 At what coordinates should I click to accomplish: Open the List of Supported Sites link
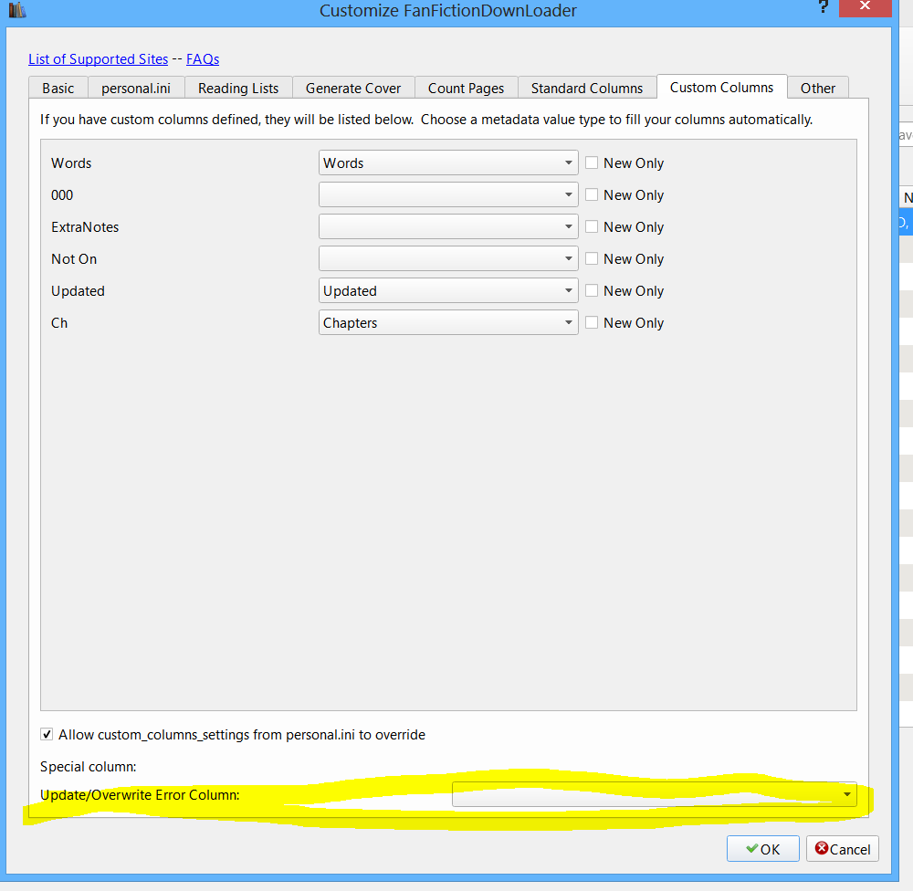coord(98,58)
